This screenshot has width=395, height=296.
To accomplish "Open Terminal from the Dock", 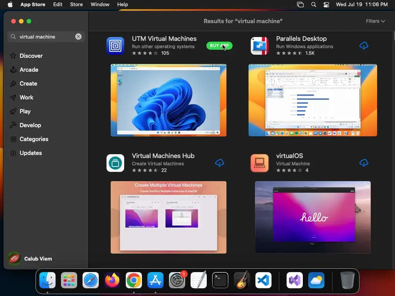I will [x=220, y=280].
